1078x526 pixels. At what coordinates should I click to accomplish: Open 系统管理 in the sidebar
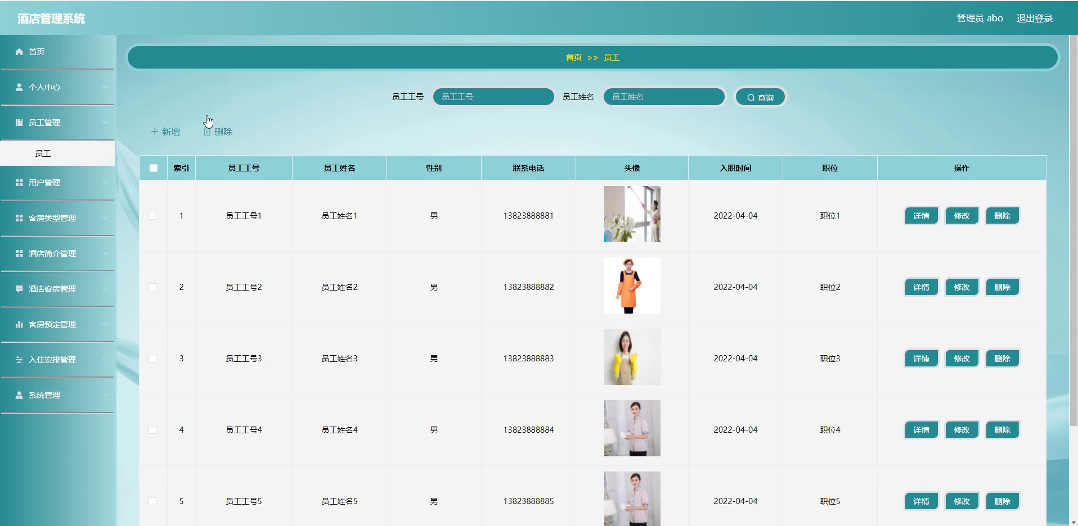pos(57,395)
